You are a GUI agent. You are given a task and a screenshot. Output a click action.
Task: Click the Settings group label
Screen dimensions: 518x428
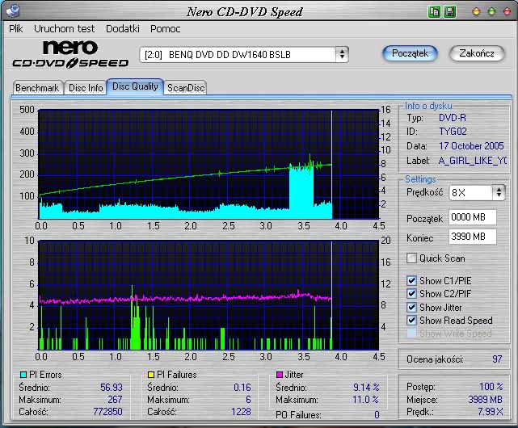pyautogui.click(x=420, y=179)
